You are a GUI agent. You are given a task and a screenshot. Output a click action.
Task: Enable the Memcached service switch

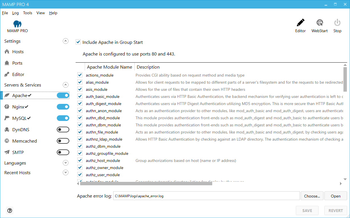pyautogui.click(x=63, y=141)
